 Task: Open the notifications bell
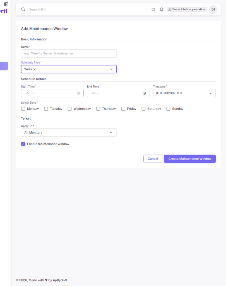[161, 9]
